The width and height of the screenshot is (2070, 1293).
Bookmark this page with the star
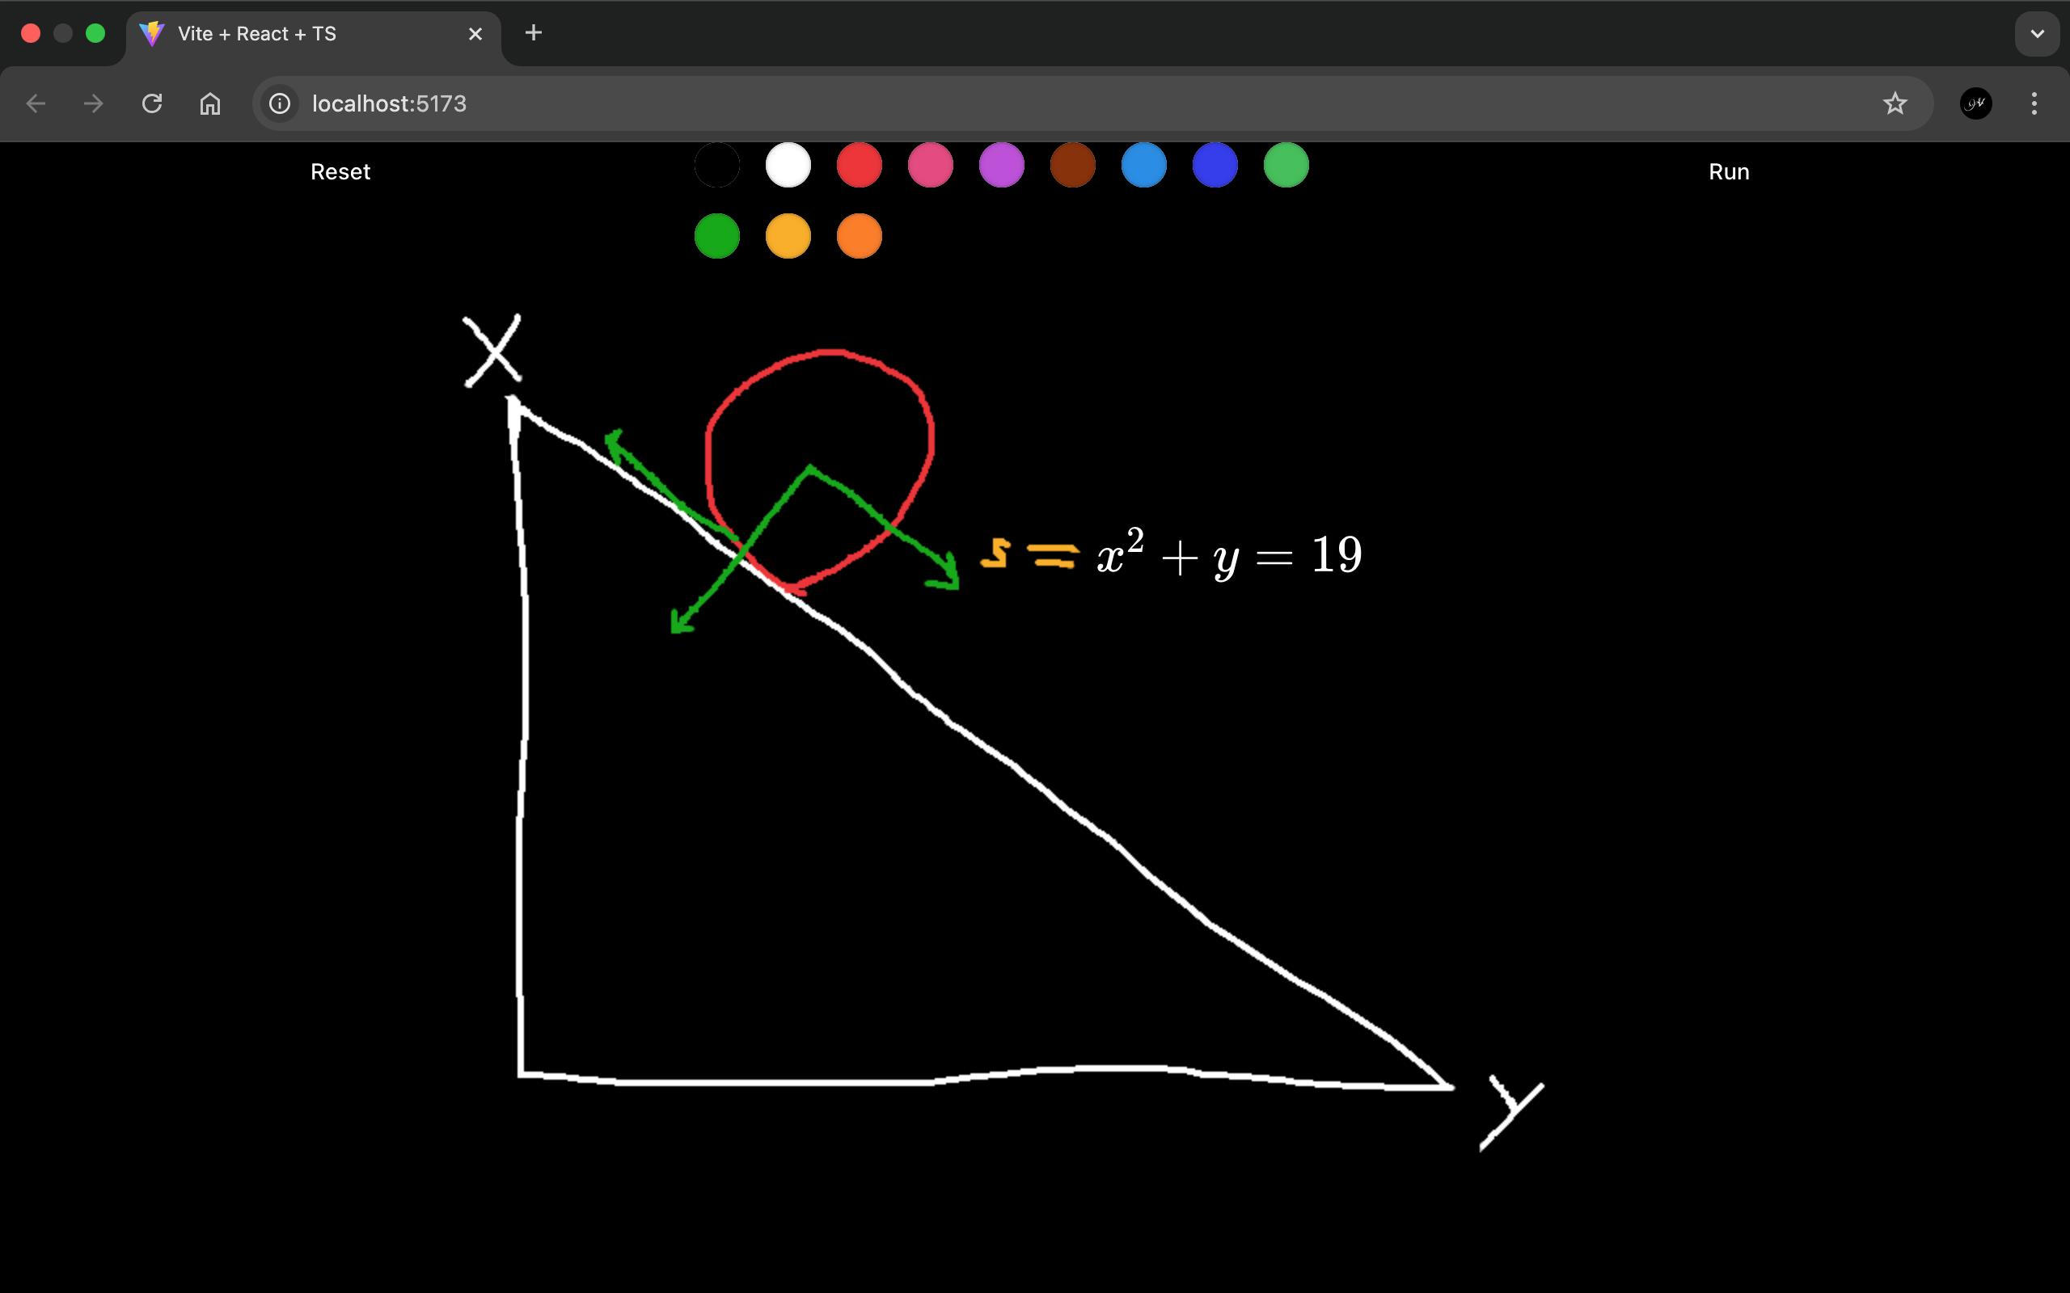click(1895, 103)
